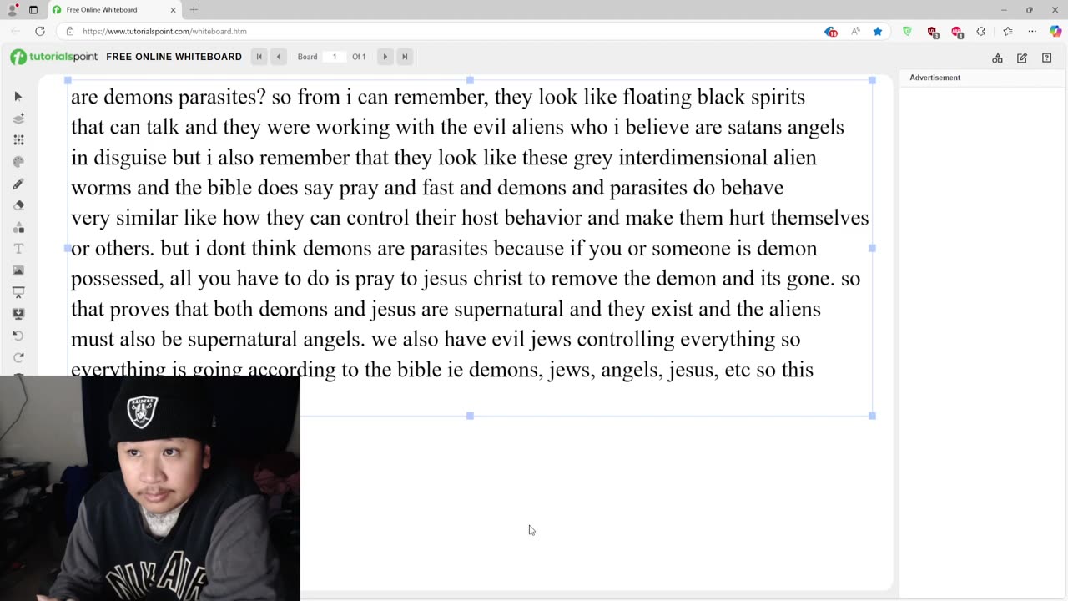The image size is (1068, 601).
Task: Click the dotted grid tool icon
Action: [x=18, y=140]
